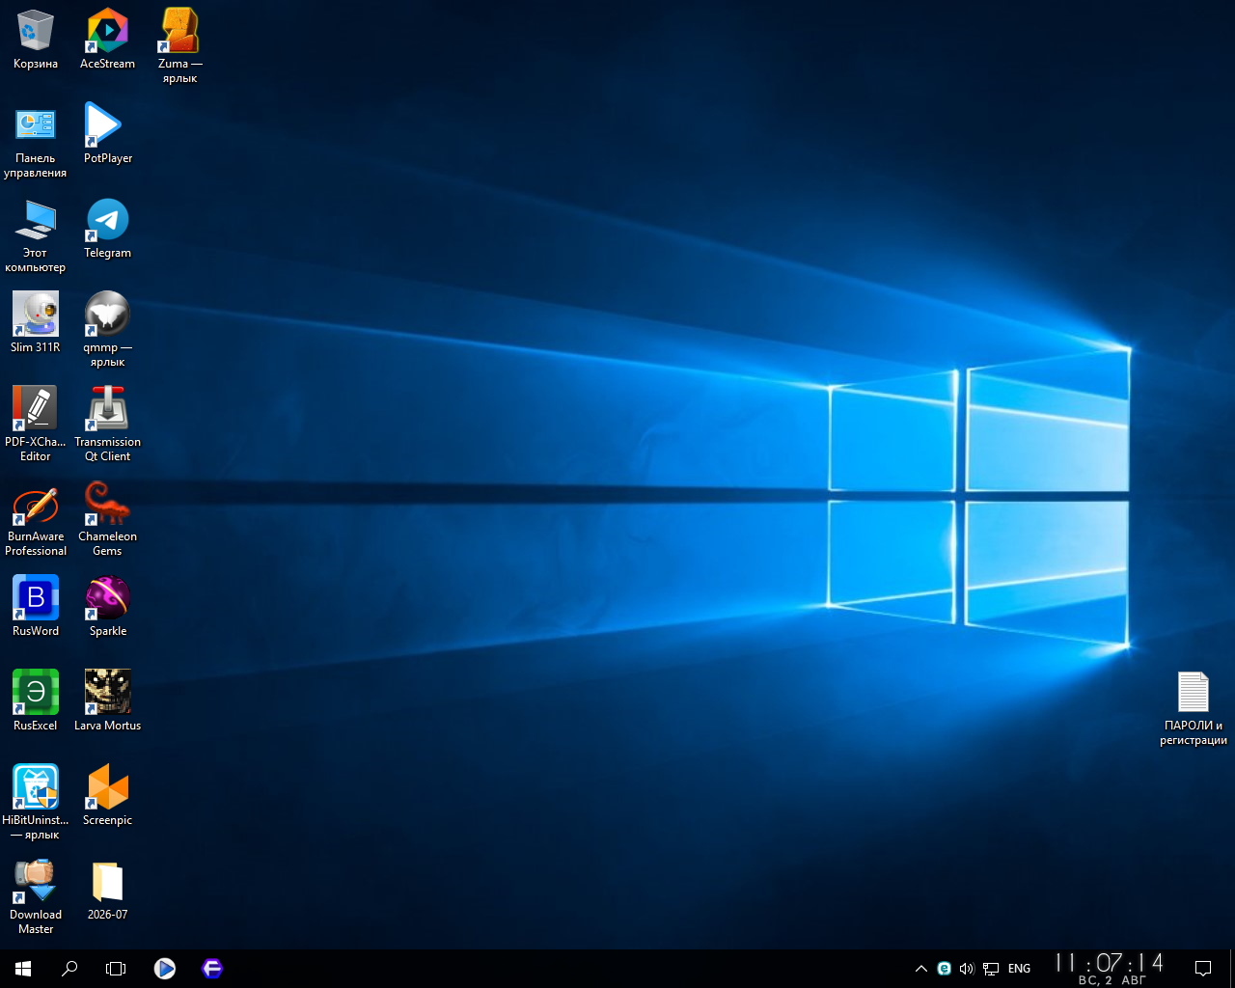Select the 2026-07 folder

107,891
